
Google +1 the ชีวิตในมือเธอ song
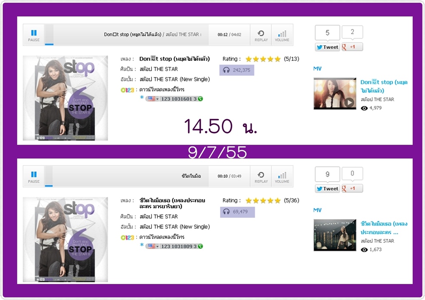(x=352, y=188)
